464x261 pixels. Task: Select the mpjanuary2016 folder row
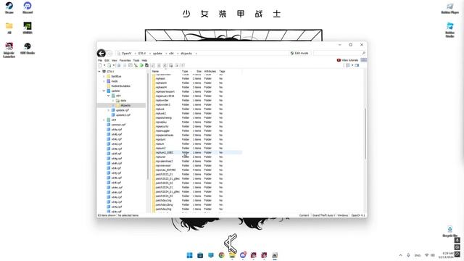point(197,96)
